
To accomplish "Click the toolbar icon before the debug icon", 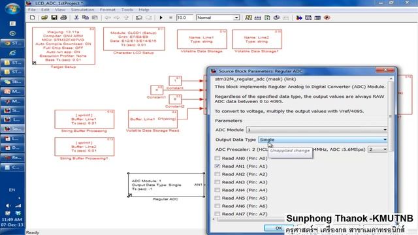I will pyautogui.click(x=317, y=18).
